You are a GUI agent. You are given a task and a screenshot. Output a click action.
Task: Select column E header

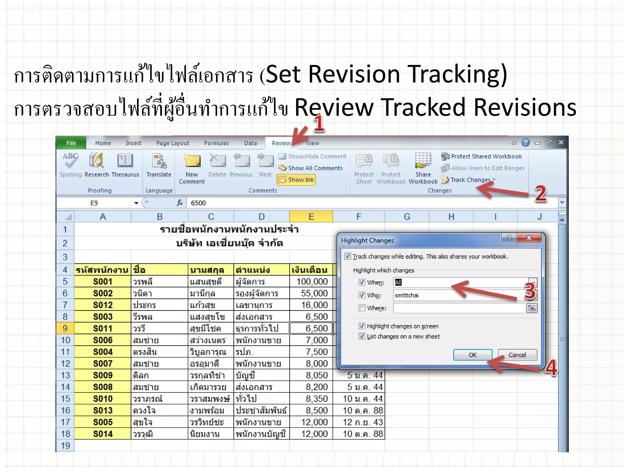(x=311, y=217)
